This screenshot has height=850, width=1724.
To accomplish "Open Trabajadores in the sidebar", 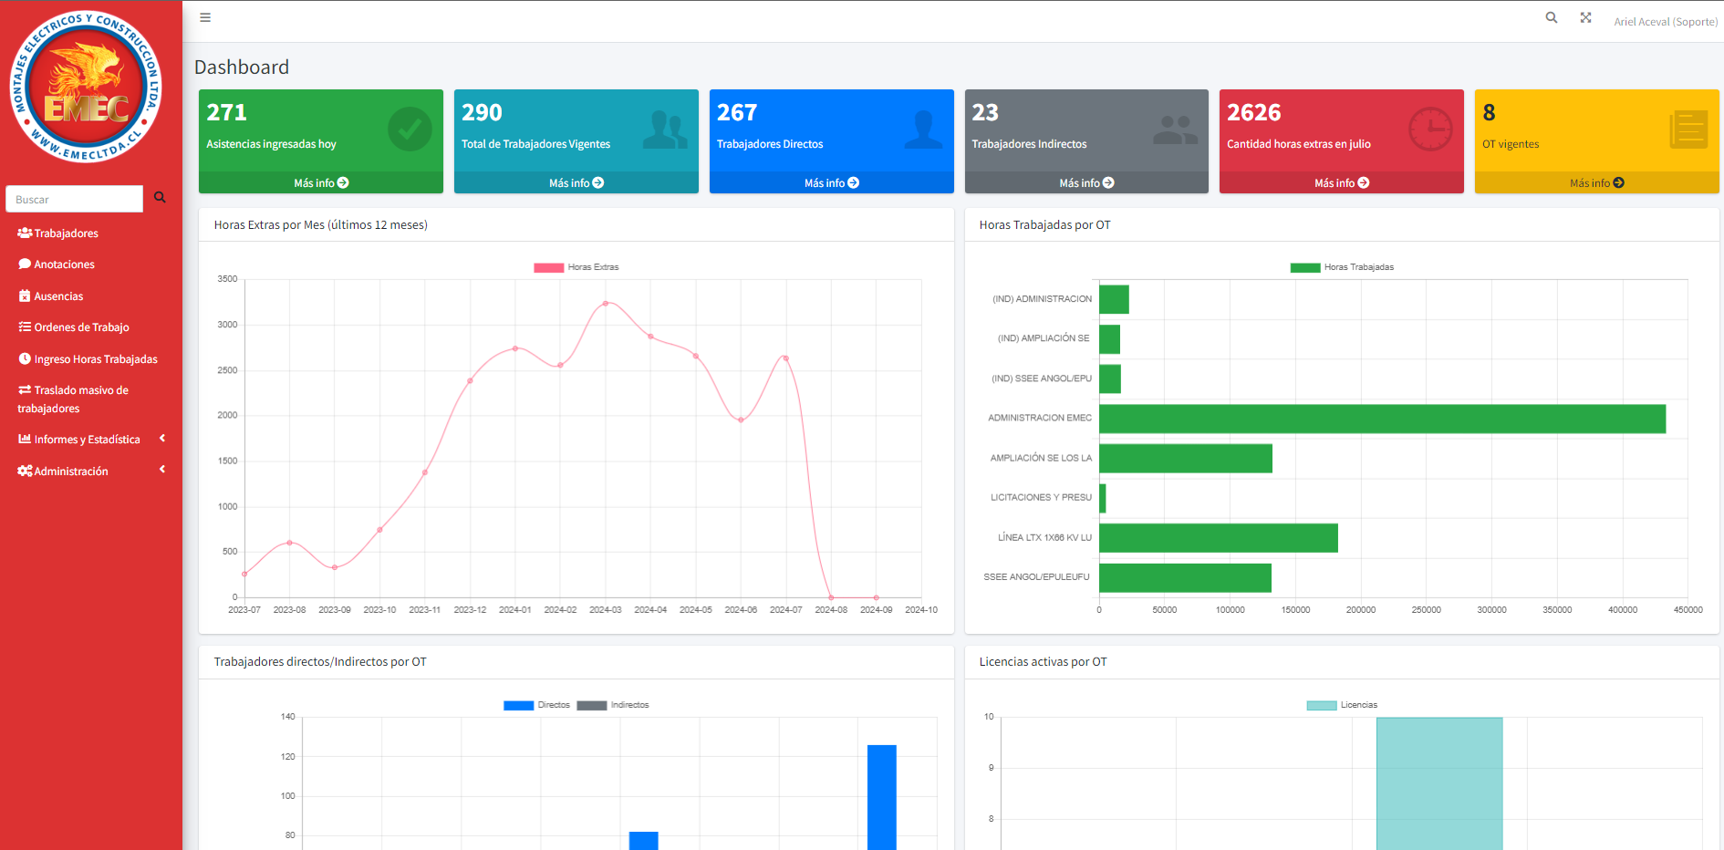I will pos(66,233).
